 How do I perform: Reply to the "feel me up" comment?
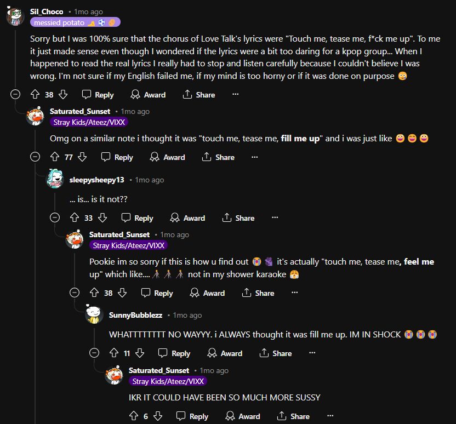click(x=157, y=293)
